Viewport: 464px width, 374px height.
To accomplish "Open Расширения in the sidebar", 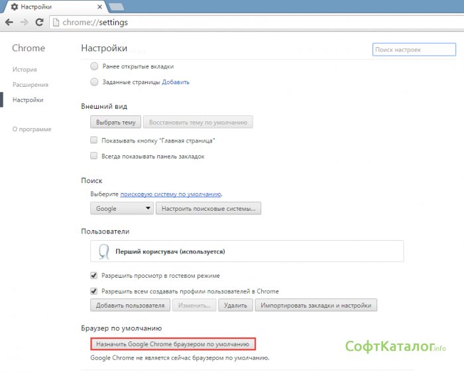I will (x=30, y=84).
